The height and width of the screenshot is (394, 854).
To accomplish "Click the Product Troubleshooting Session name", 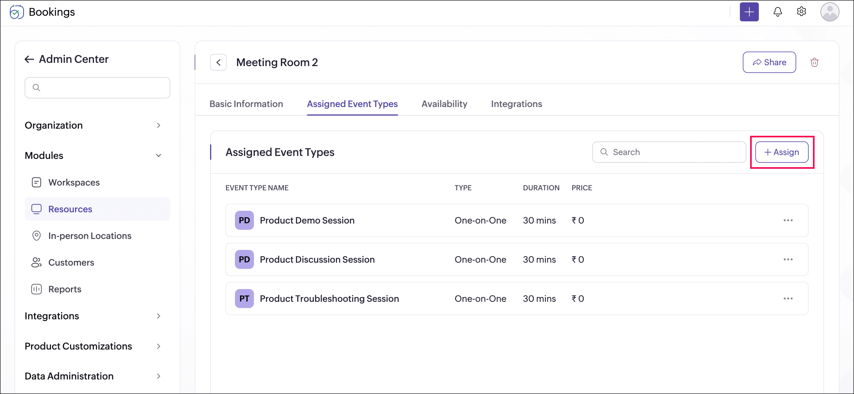I will (x=329, y=299).
